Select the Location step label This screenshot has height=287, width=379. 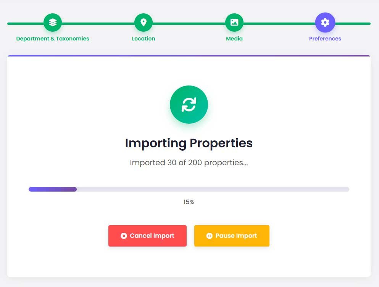(144, 39)
